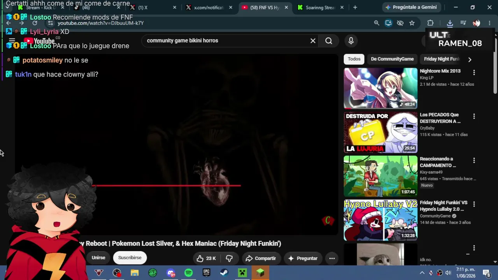Open the Nightcore Mix 2013 thumbnail

coord(381,88)
